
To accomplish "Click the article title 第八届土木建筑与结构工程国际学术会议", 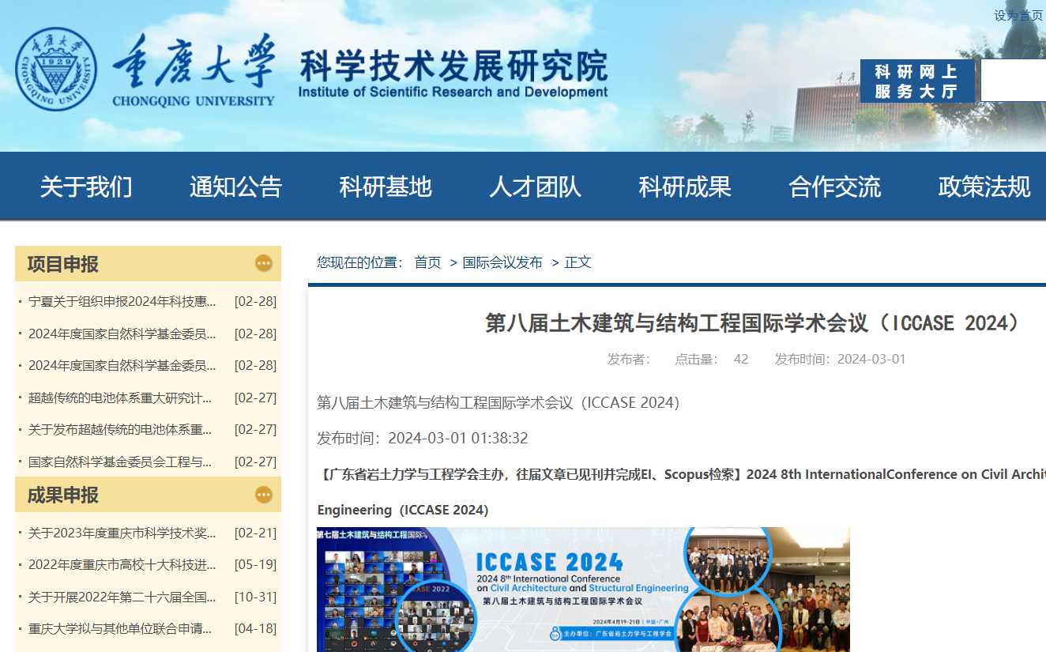I will 754,322.
